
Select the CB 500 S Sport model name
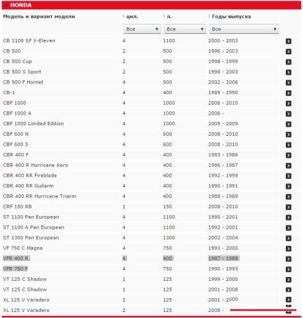coord(22,72)
